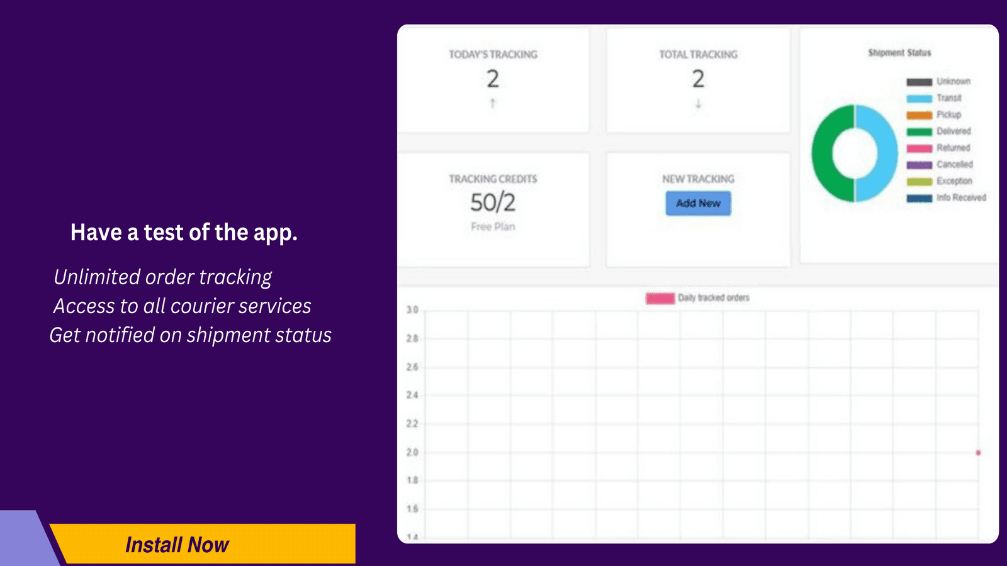Toggle the light blue Transit legend swatch
1007x566 pixels.
(919, 99)
